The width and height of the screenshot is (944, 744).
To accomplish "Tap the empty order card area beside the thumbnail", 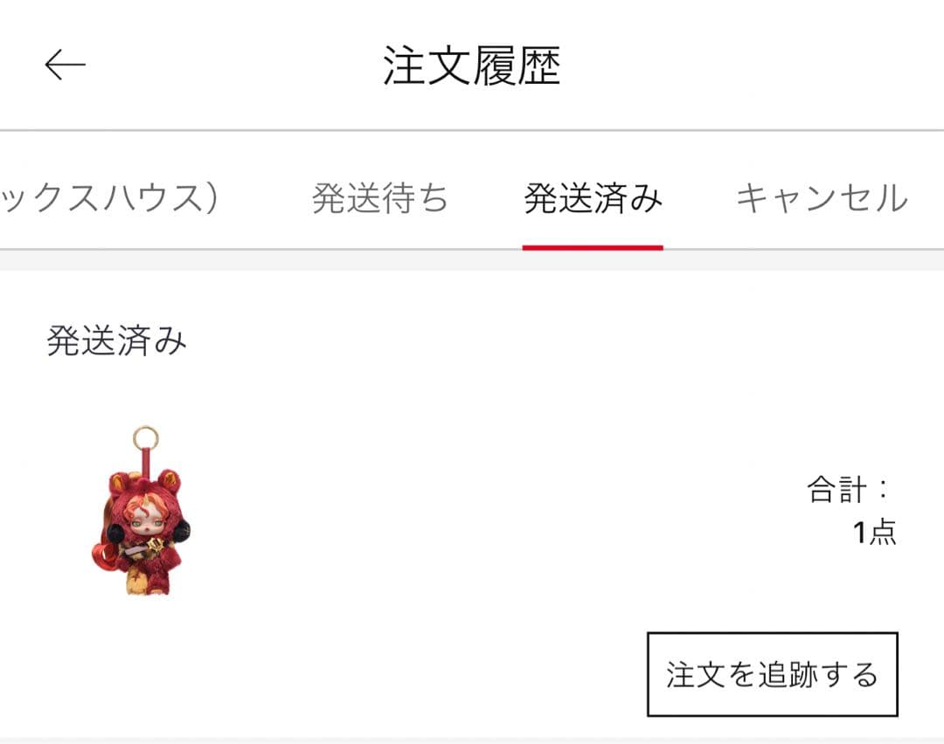I will pos(482,511).
